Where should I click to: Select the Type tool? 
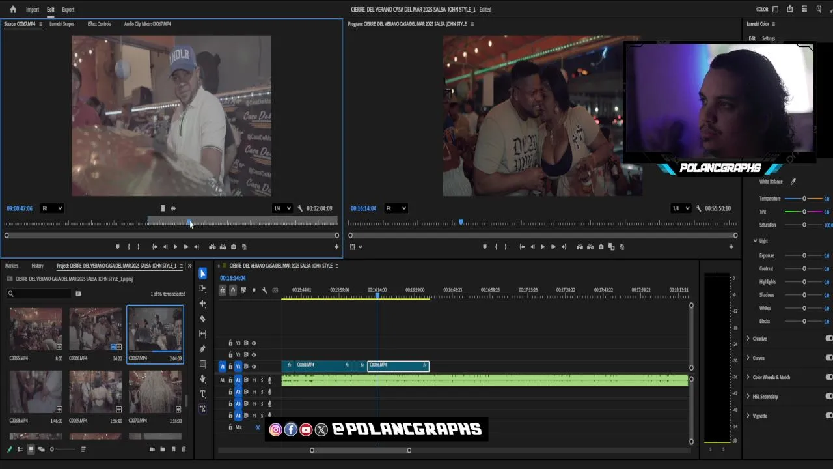click(202, 393)
